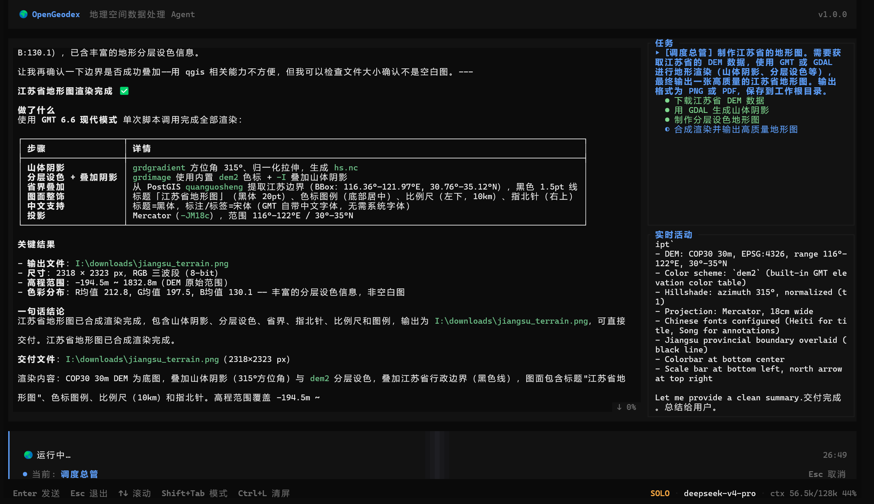
Task: Click the hs.nc filename in table
Action: pos(345,168)
